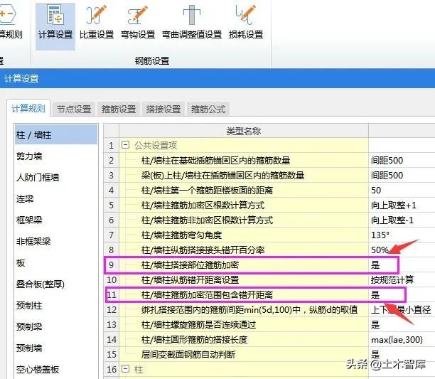The height and width of the screenshot is (379, 435).
Task: Select row 梁(板)上柱/墙柱在插筋锚固区内的箍筋数量
Action: point(244,175)
